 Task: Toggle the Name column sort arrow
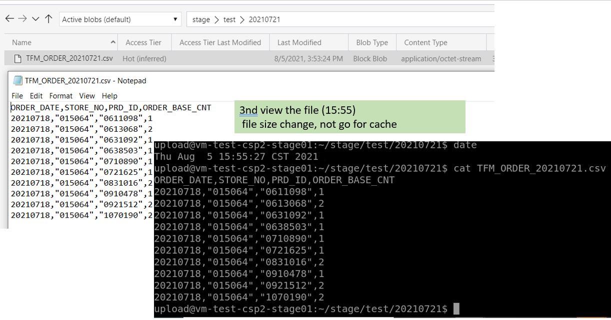pos(113,42)
